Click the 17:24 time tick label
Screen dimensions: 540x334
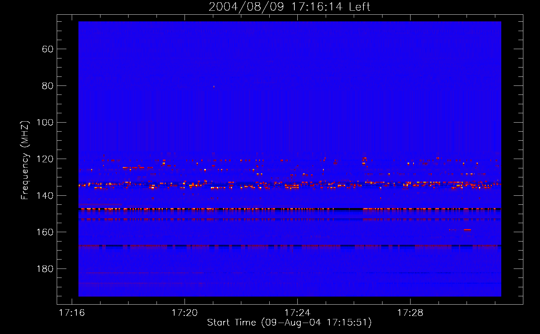[x=297, y=313]
